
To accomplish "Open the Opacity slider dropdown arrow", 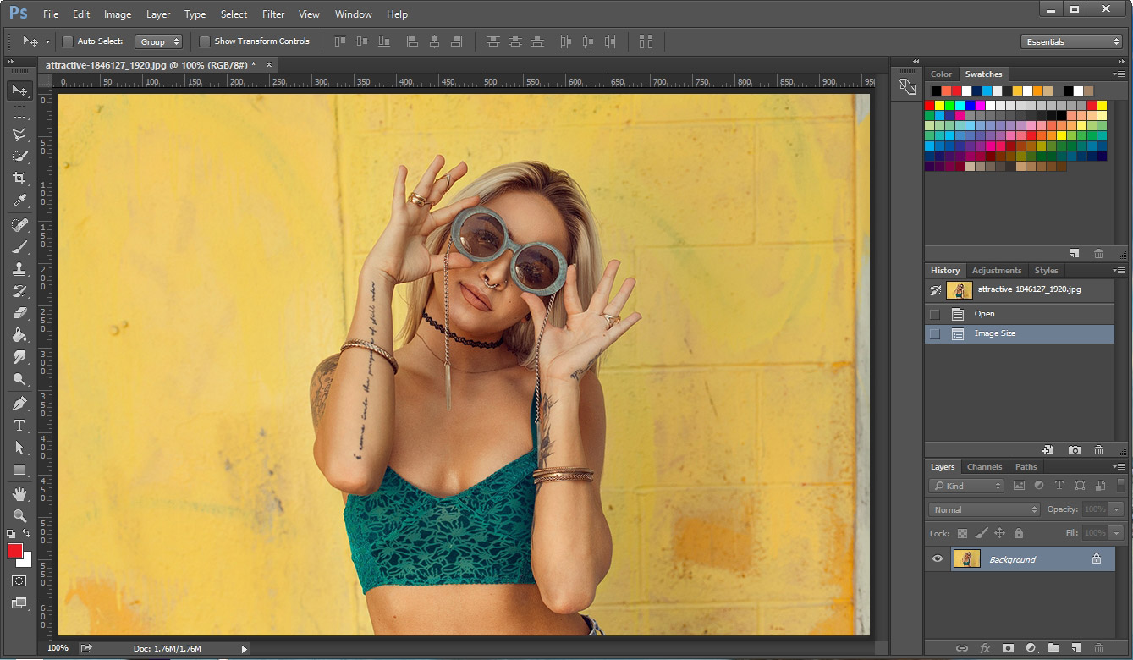I will click(1118, 509).
